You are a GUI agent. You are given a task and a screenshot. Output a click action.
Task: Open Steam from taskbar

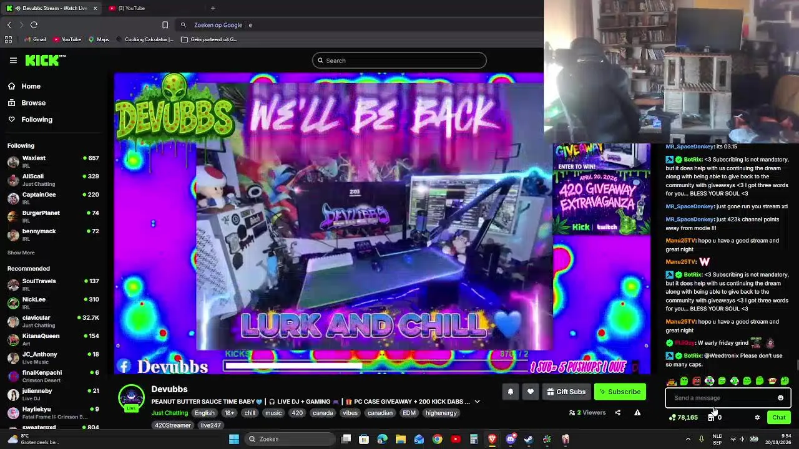[529, 439]
